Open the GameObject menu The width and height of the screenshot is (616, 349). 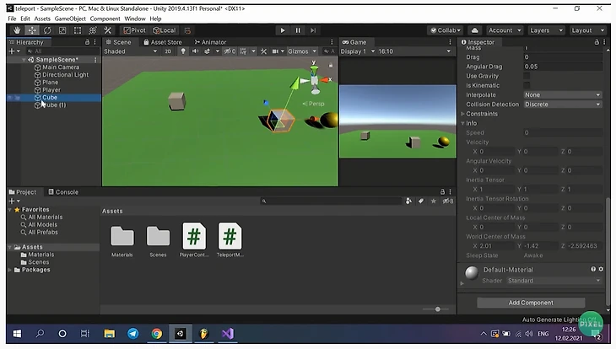point(70,19)
